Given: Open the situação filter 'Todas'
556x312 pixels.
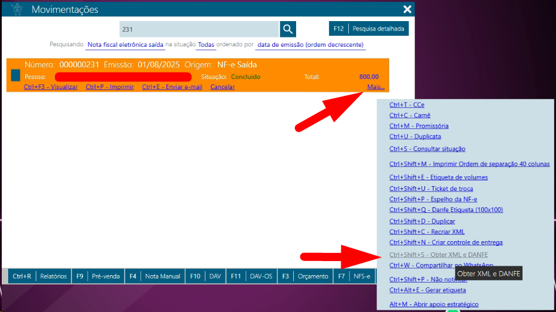Looking at the screenshot, I should (206, 45).
